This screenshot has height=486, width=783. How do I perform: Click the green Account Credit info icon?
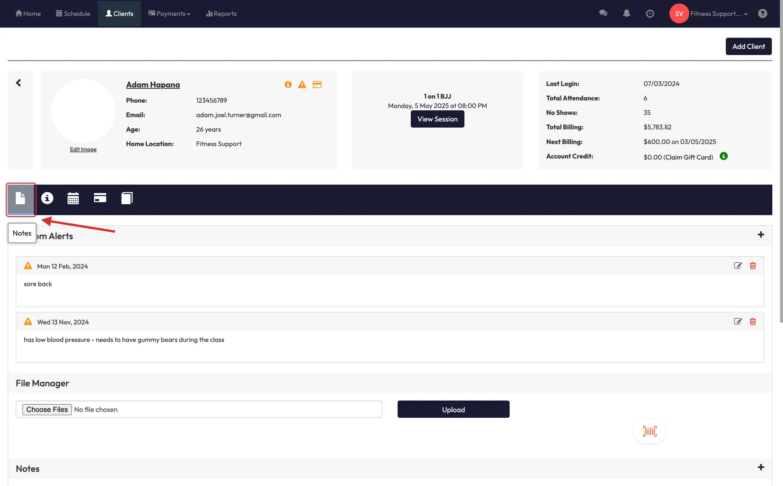pos(723,156)
